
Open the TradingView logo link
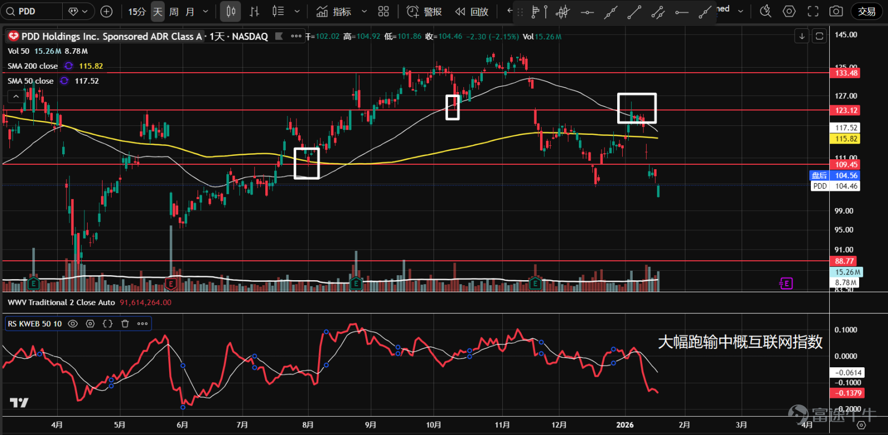click(x=19, y=403)
